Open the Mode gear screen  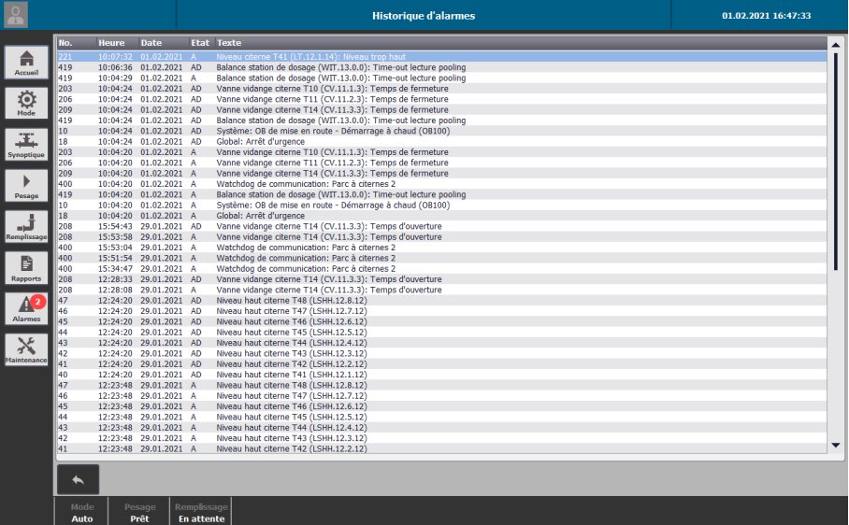pyautogui.click(x=27, y=104)
